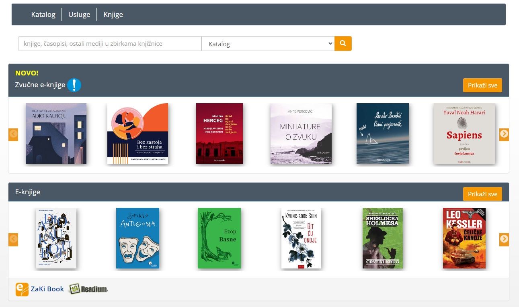Follow the ZaKi Book link text
519x307 pixels.
(47, 289)
